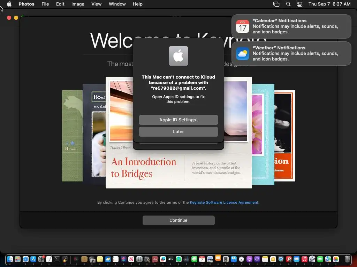This screenshot has width=357, height=267.
Task: Launch Shortcuts app from the Dock
Action: 123,259
